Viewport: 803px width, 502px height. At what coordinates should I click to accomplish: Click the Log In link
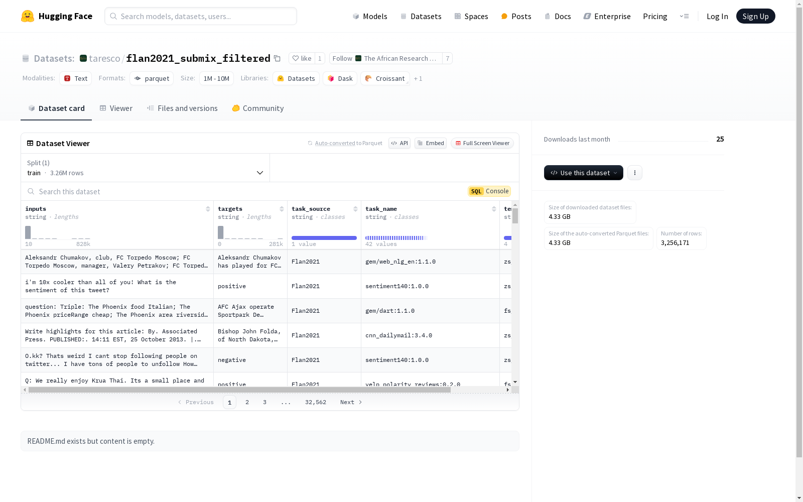click(x=717, y=16)
